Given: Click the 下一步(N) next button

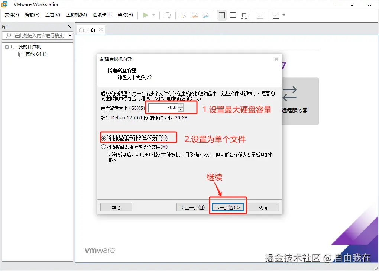Looking at the screenshot, I should click(227, 207).
